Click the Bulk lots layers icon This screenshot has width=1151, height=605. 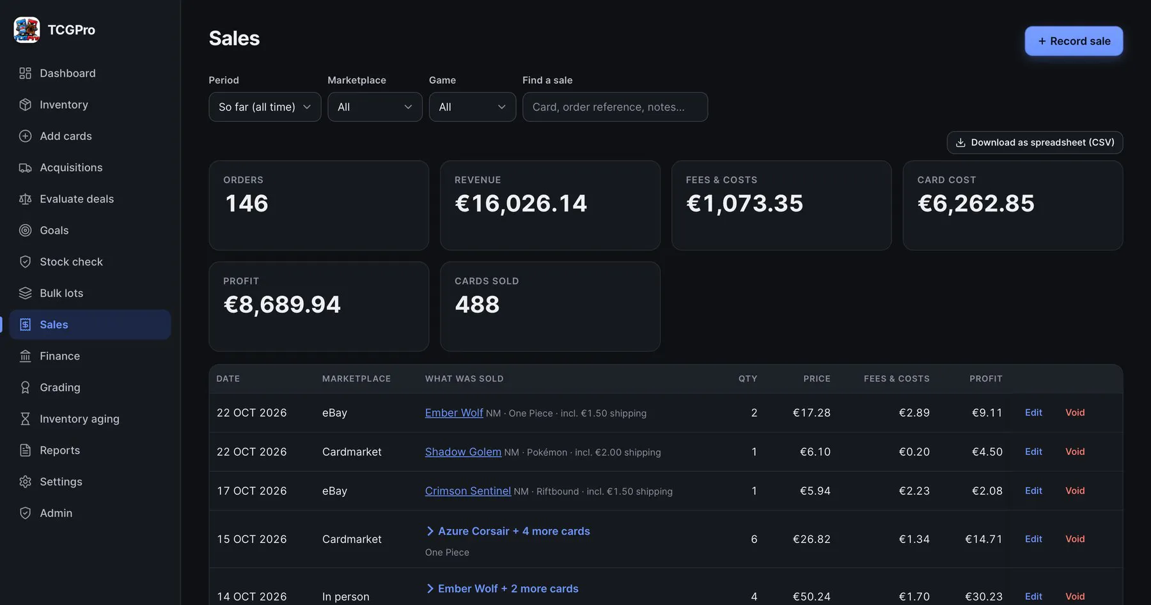pos(25,293)
